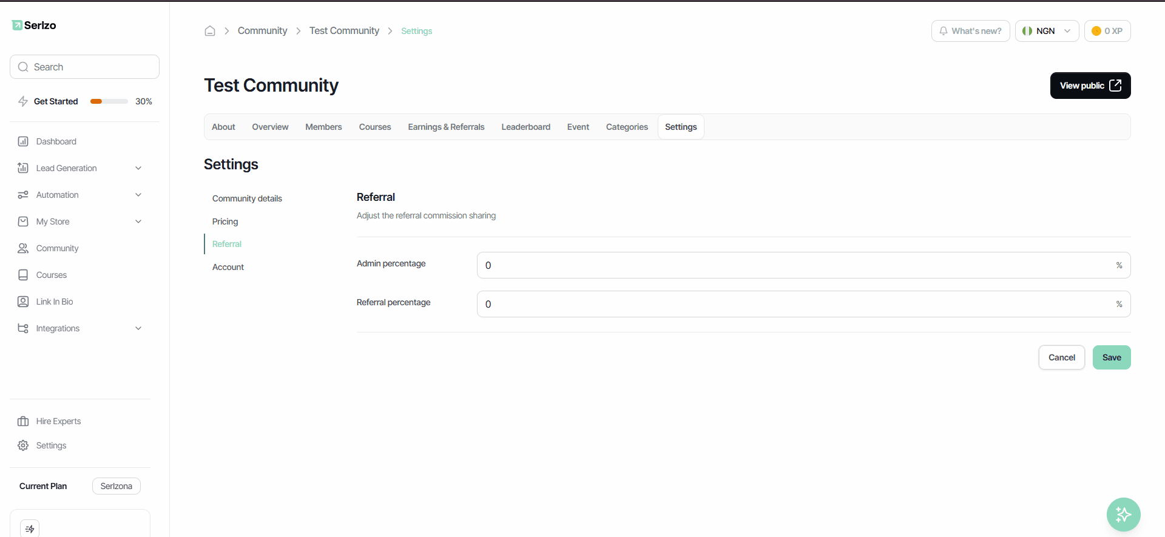Click the Link In Bio icon
Image resolution: width=1165 pixels, height=537 pixels.
[23, 302]
